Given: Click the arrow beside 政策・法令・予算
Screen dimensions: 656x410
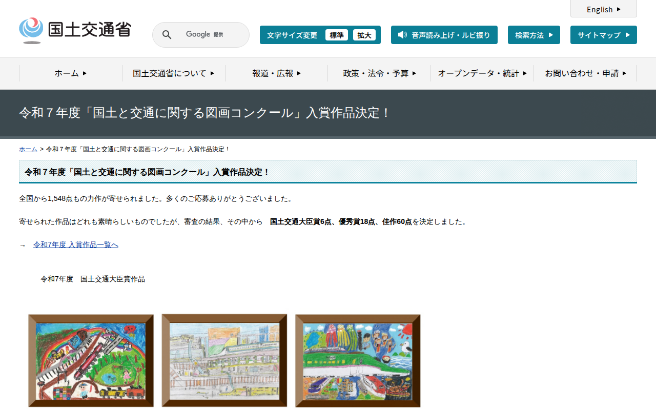Looking at the screenshot, I should [415, 73].
